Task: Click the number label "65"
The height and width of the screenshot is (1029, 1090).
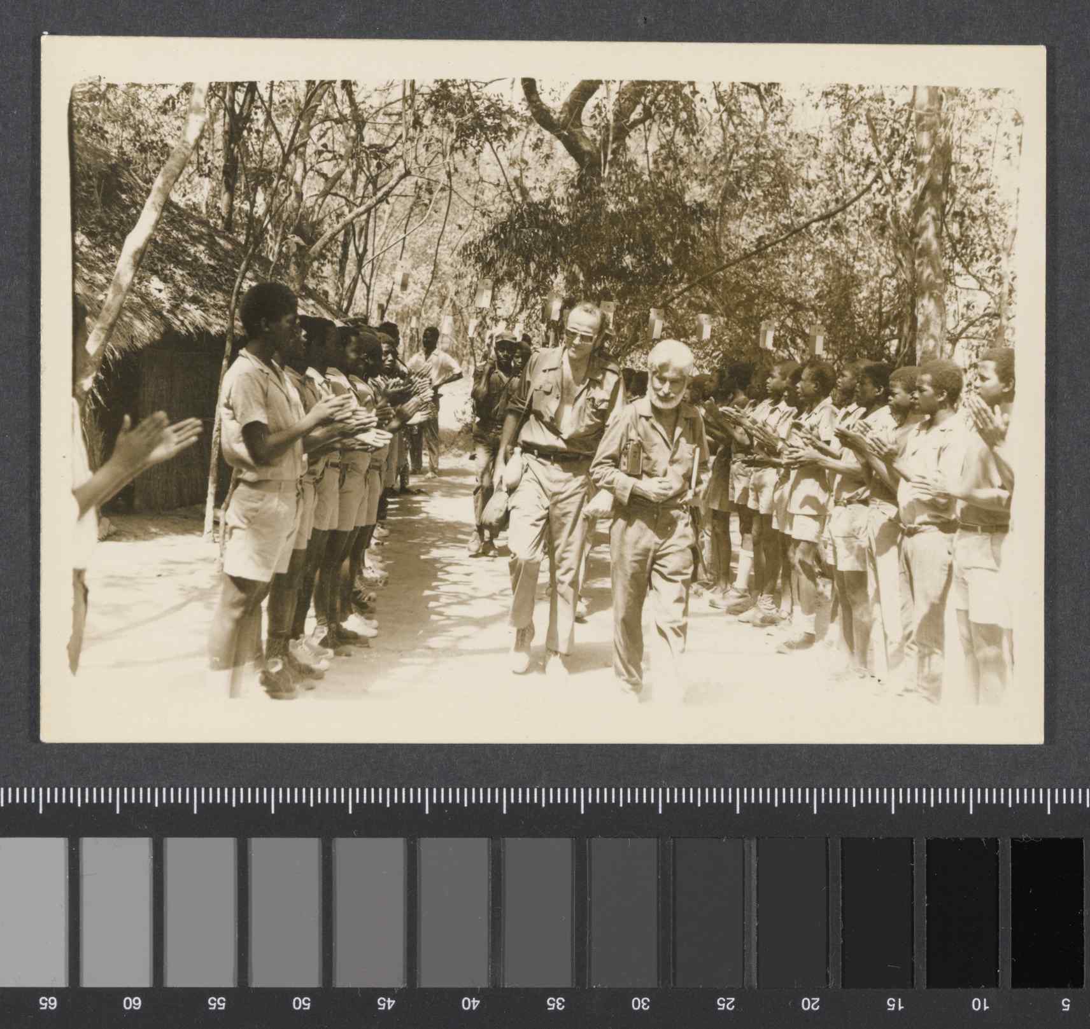Action: pos(49,1004)
